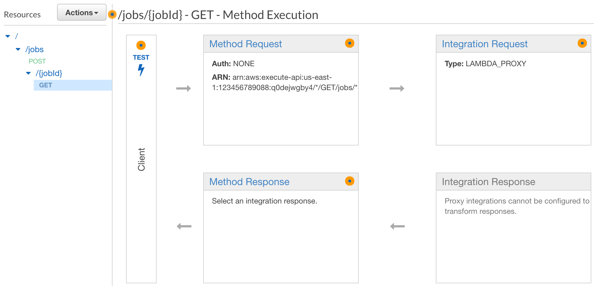
Task: Open the Actions dropdown menu
Action: [x=82, y=12]
